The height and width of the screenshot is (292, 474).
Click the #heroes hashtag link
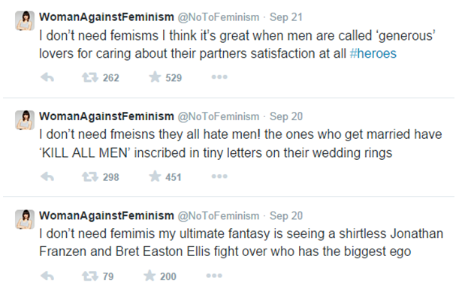click(x=373, y=53)
